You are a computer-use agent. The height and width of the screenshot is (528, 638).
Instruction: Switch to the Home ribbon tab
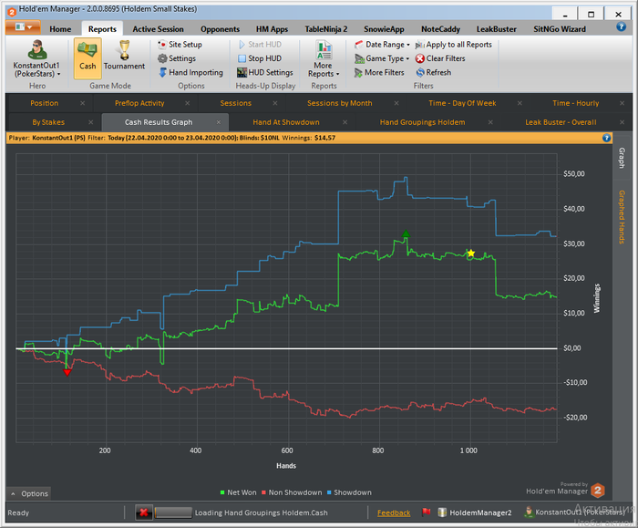click(60, 29)
